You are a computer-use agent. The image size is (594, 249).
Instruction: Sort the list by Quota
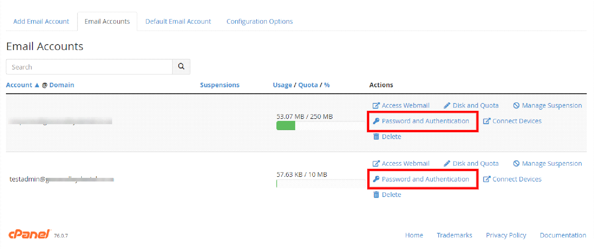click(x=308, y=85)
